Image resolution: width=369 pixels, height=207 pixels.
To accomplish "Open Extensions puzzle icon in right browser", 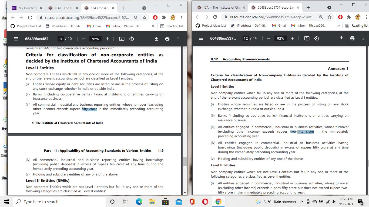I will [349, 17].
